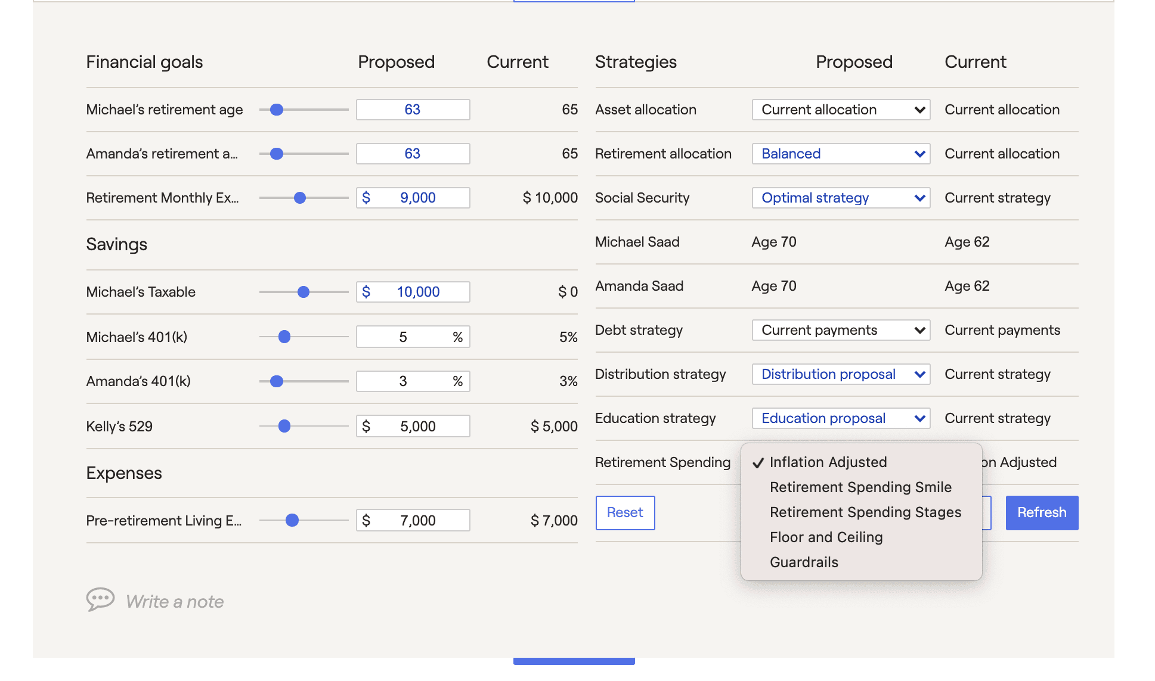The height and width of the screenshot is (681, 1155).
Task: Select Retirement Spending Stages from menu
Action: tap(865, 512)
